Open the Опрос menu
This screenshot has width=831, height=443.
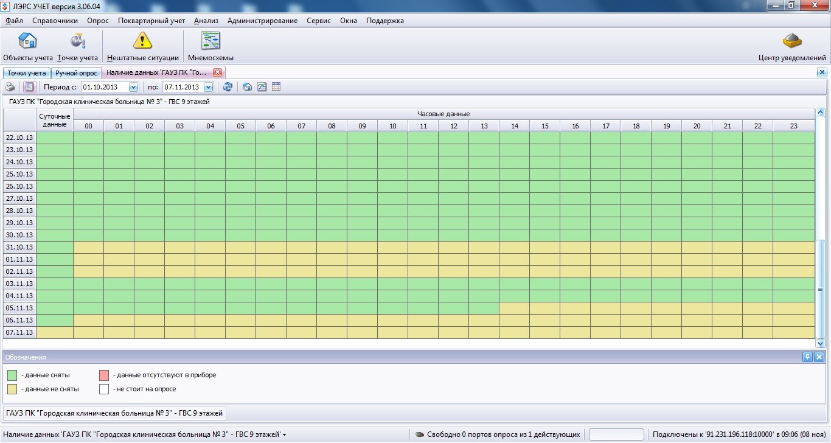[x=98, y=21]
